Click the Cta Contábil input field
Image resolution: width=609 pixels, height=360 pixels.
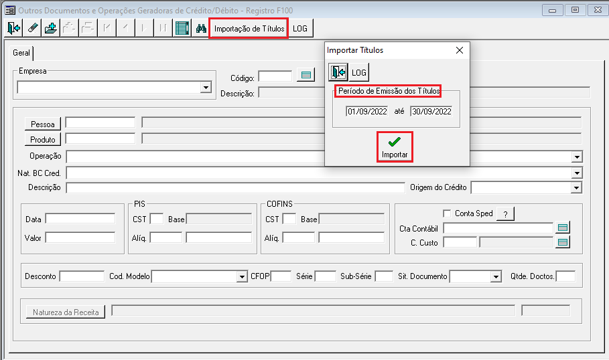(498, 228)
